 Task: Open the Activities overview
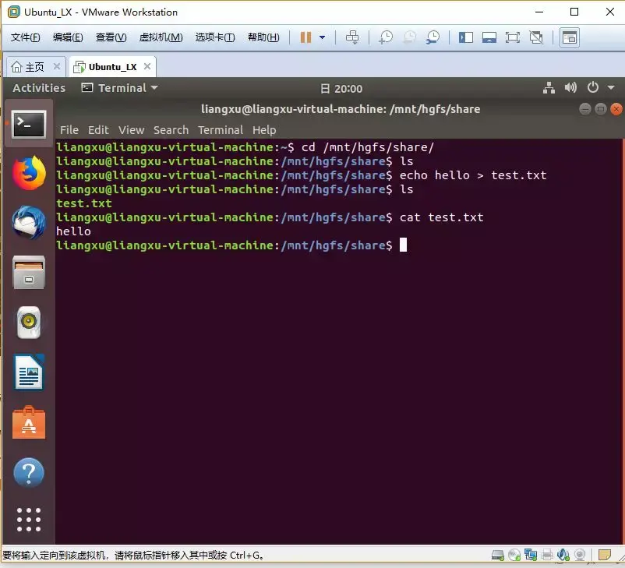point(39,88)
